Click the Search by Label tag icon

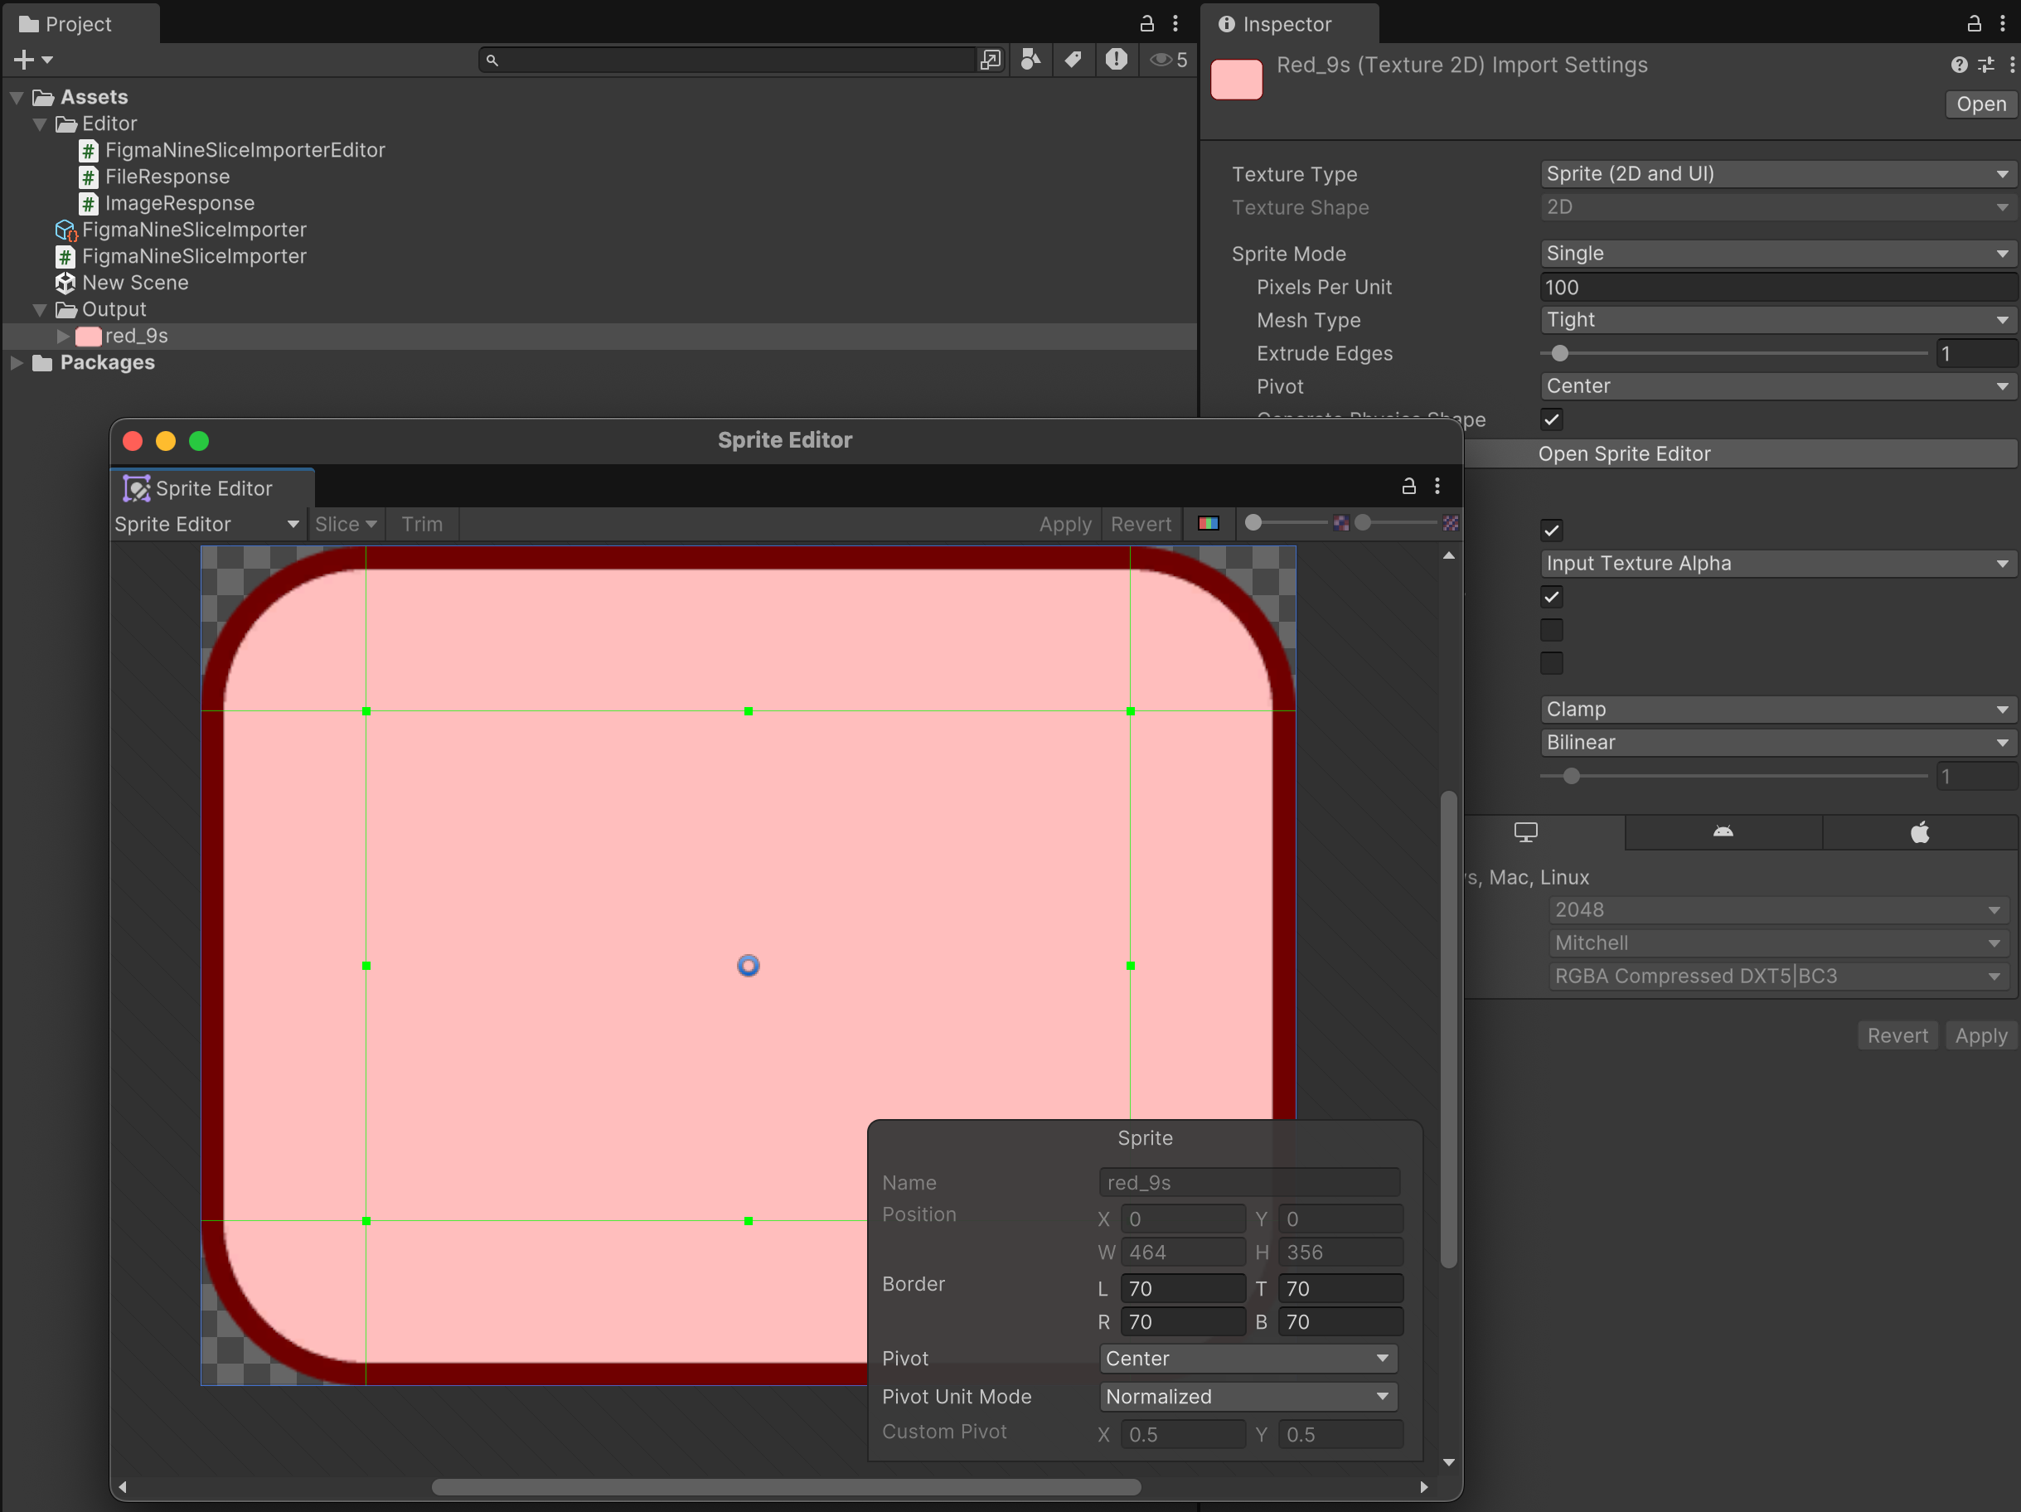tap(1074, 60)
